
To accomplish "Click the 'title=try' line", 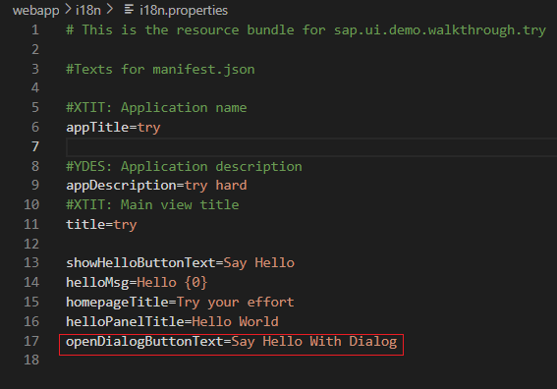I will [101, 225].
